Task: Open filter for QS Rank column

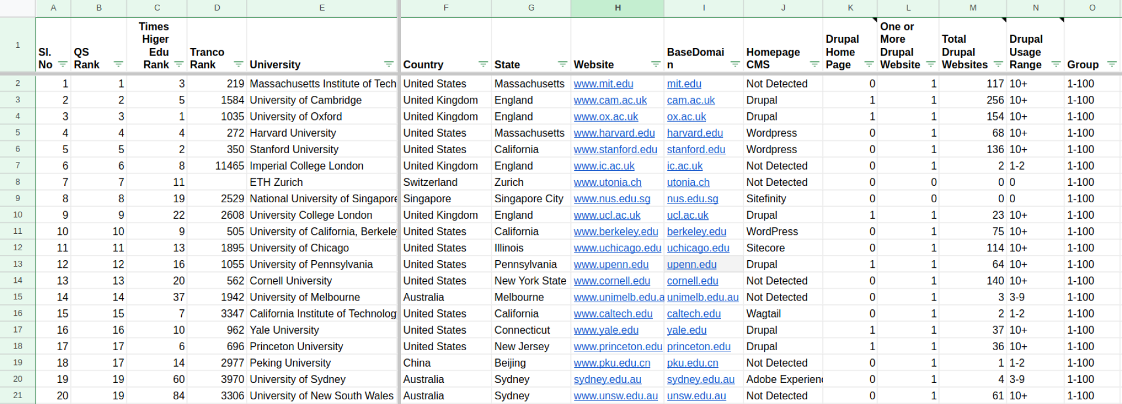Action: point(119,64)
